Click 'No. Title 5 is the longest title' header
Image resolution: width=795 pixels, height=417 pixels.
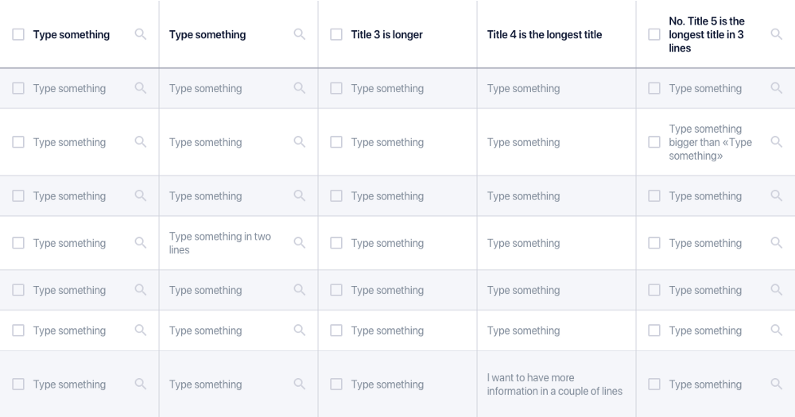(x=707, y=34)
